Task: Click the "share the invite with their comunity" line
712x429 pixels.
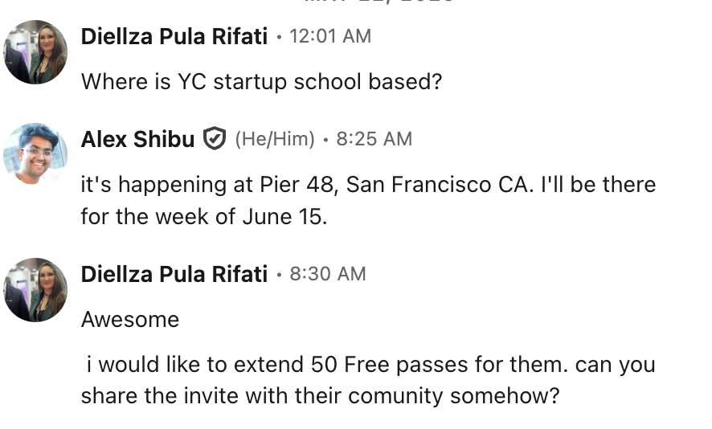Action: tap(319, 396)
